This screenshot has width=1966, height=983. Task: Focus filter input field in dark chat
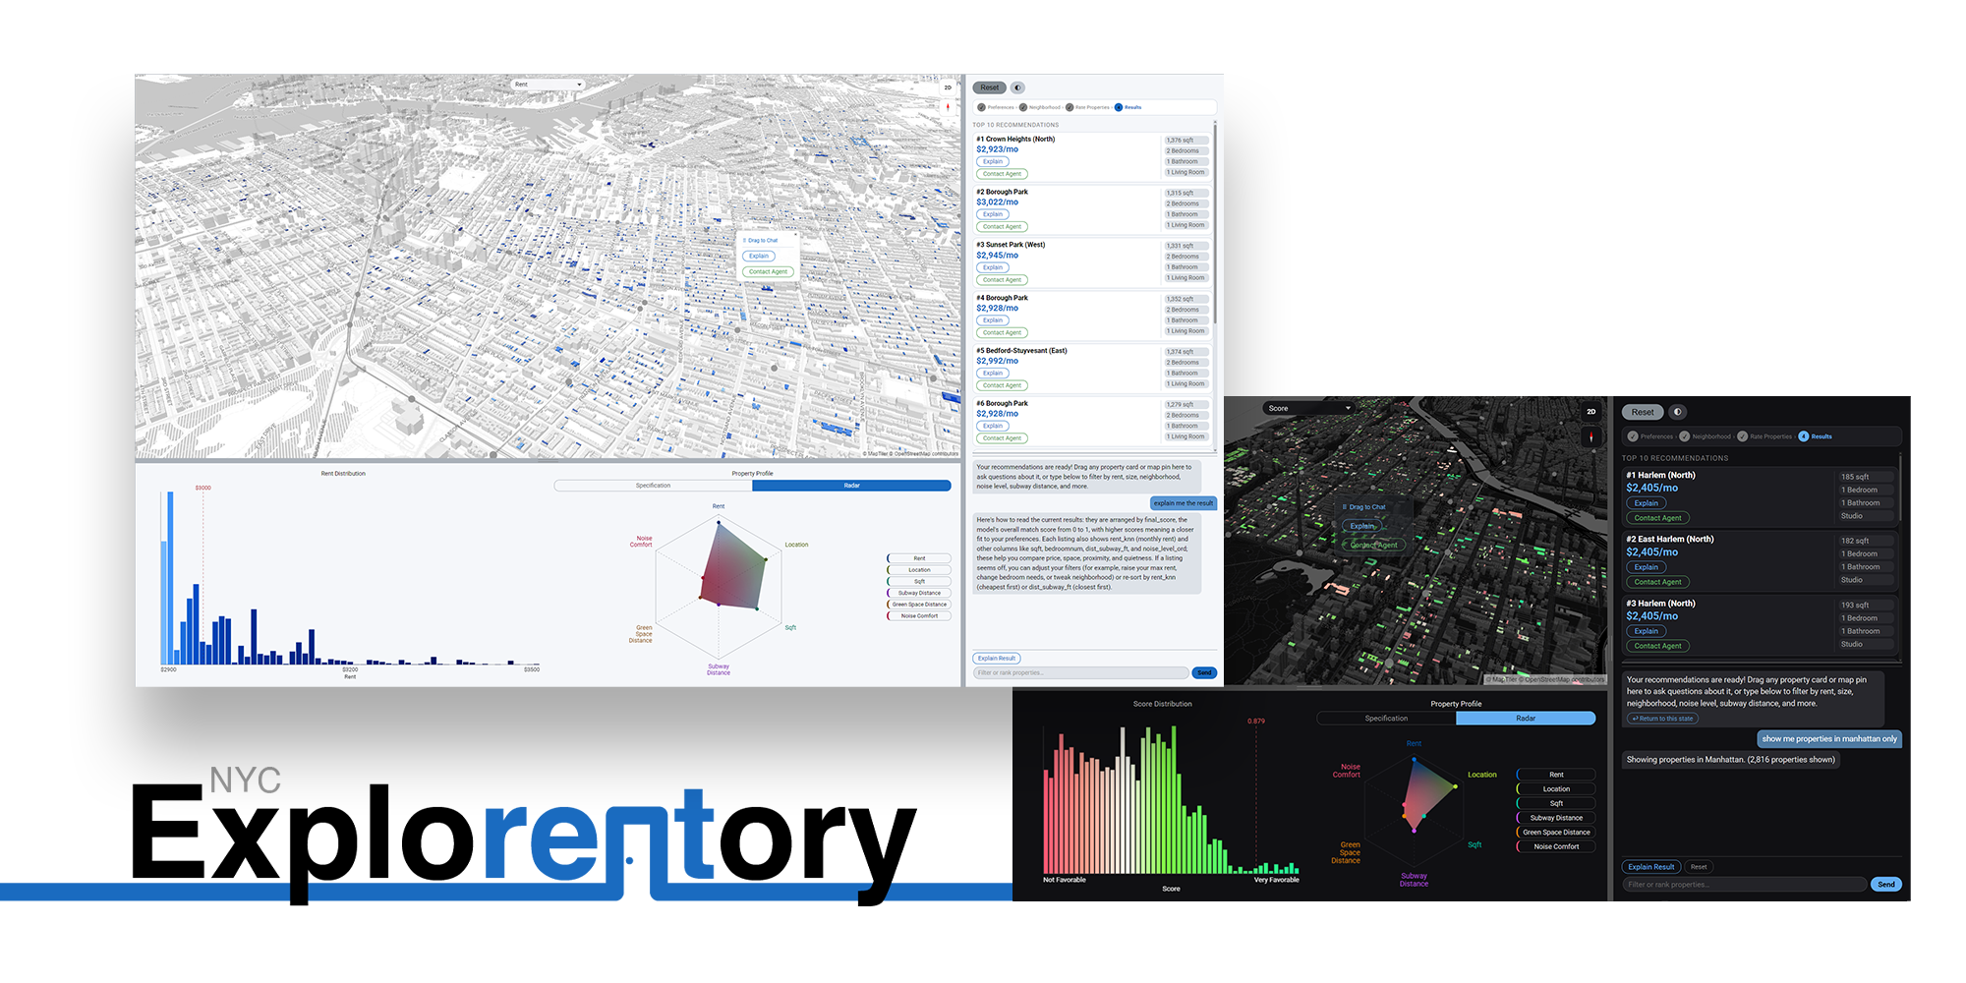point(1744,885)
